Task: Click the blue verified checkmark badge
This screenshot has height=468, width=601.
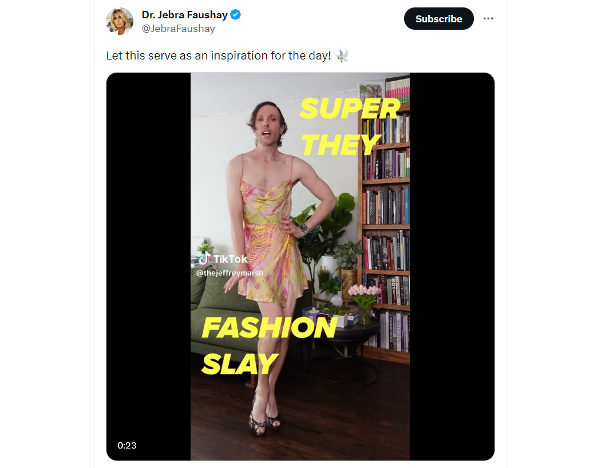Action: 235,15
